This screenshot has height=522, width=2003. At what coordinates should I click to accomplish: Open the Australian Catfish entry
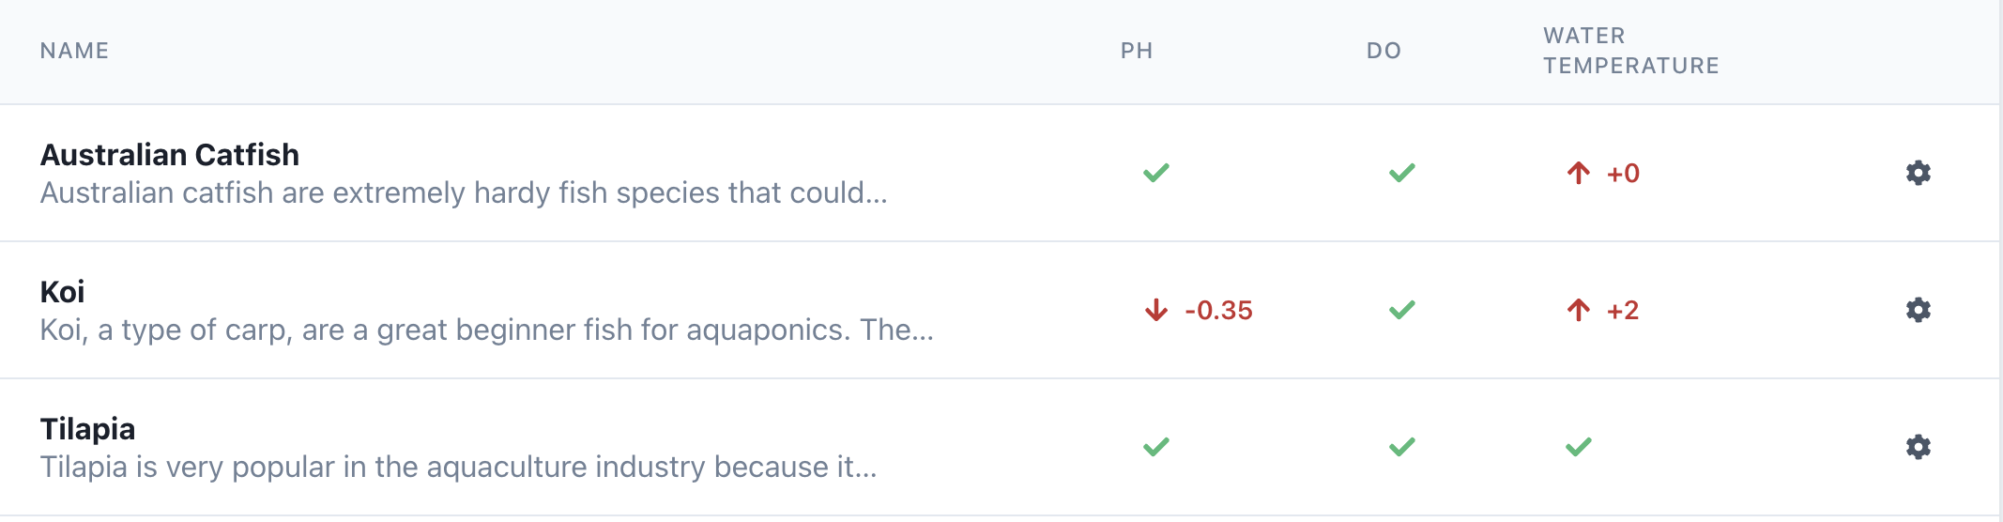(170, 155)
